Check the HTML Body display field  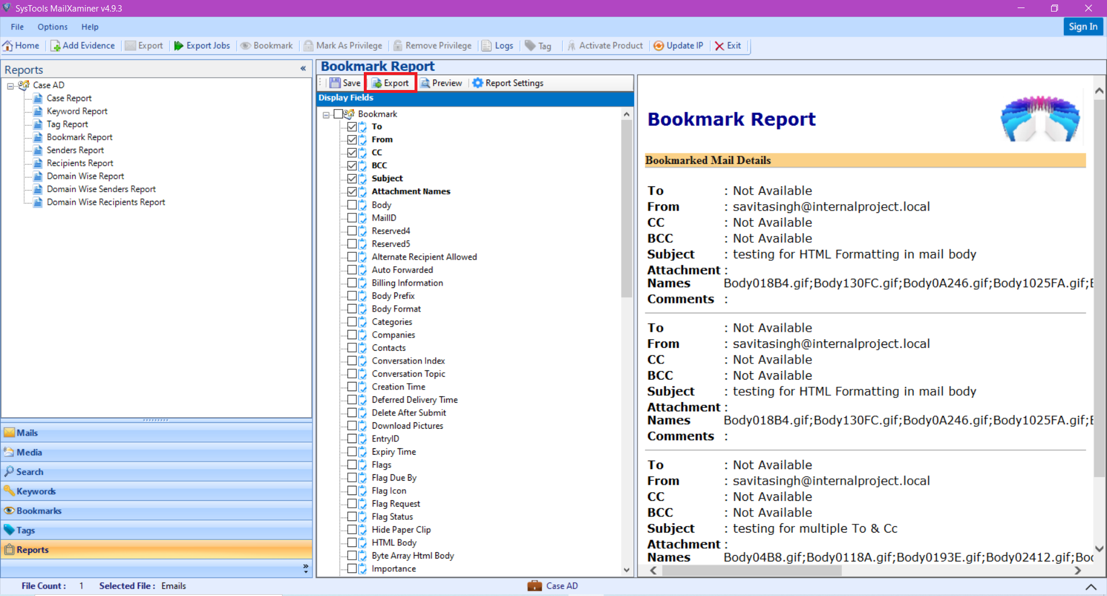352,542
